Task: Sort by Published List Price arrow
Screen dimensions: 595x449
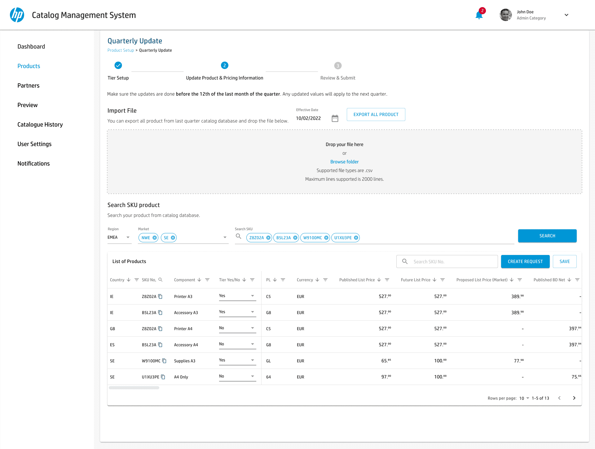Action: (x=379, y=280)
